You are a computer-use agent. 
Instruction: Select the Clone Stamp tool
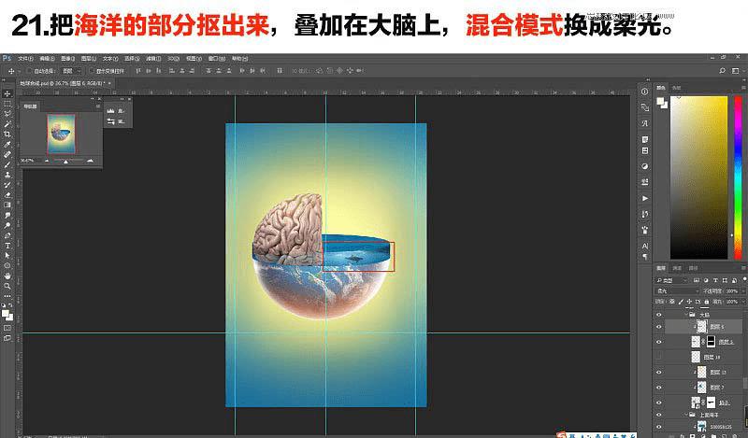pyautogui.click(x=7, y=175)
